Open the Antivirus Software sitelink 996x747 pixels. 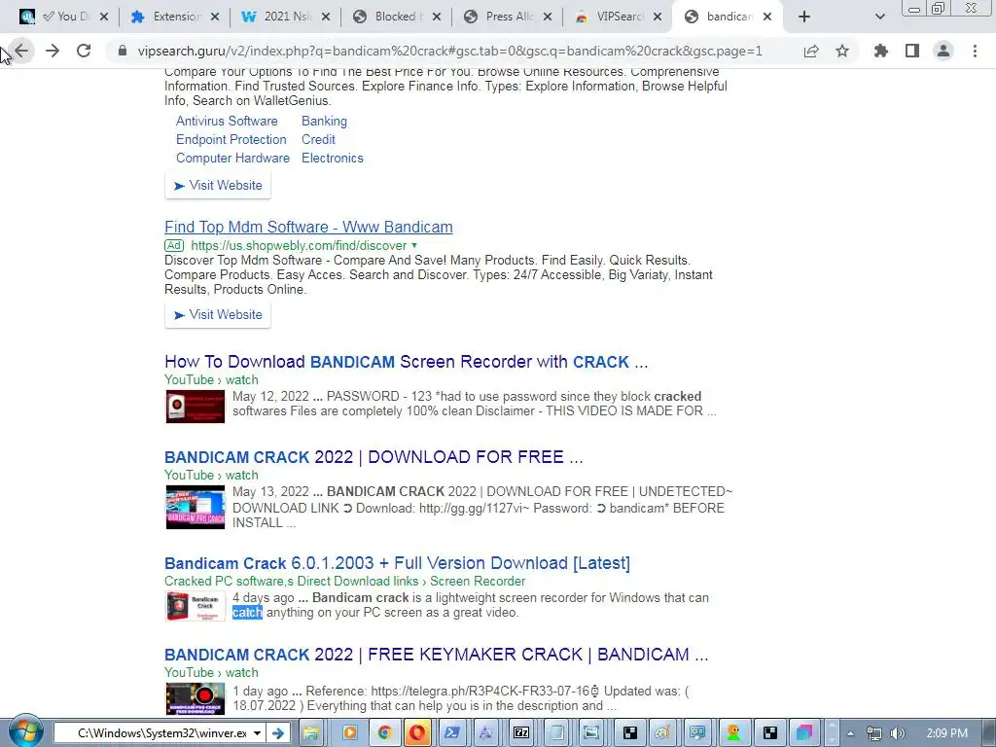(227, 121)
